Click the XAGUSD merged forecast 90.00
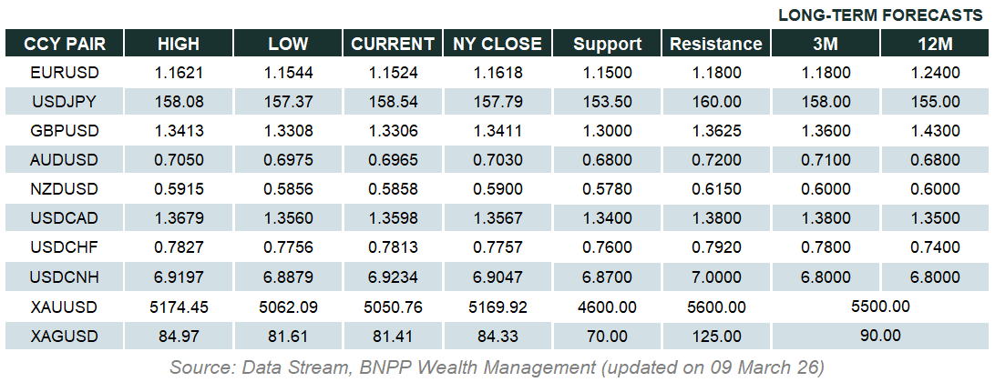This screenshot has width=995, height=382. pyautogui.click(x=879, y=337)
